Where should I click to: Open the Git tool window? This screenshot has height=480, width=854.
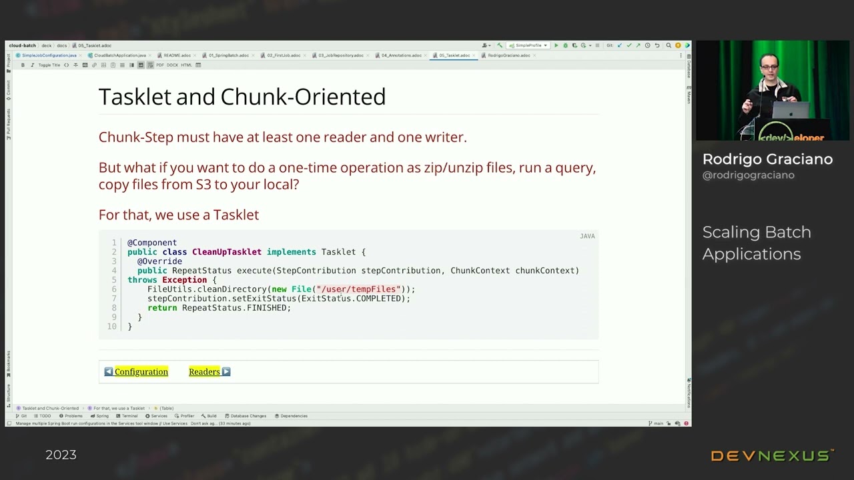tap(21, 416)
